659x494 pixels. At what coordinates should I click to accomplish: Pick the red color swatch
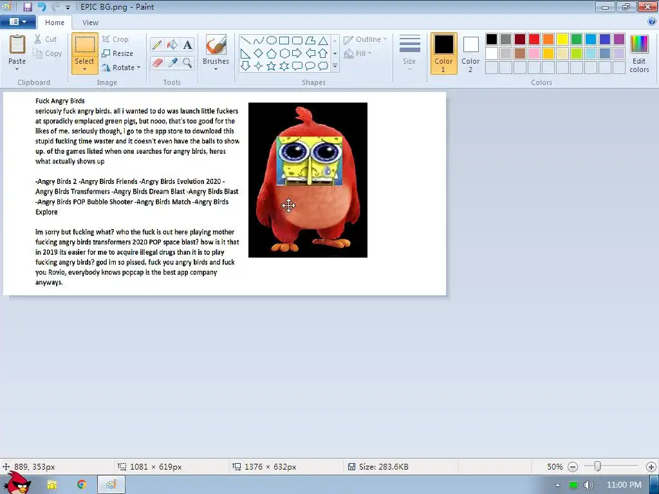point(534,39)
